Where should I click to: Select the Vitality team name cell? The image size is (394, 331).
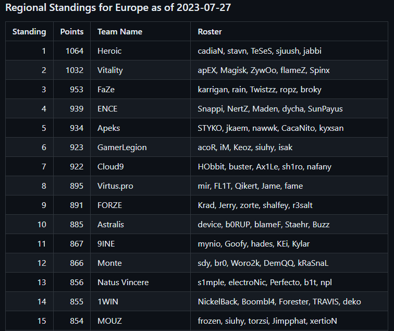click(140, 70)
